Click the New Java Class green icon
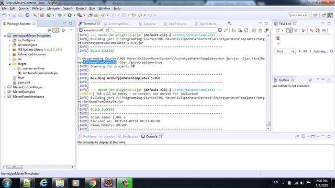335x188 pixels. 49,15
